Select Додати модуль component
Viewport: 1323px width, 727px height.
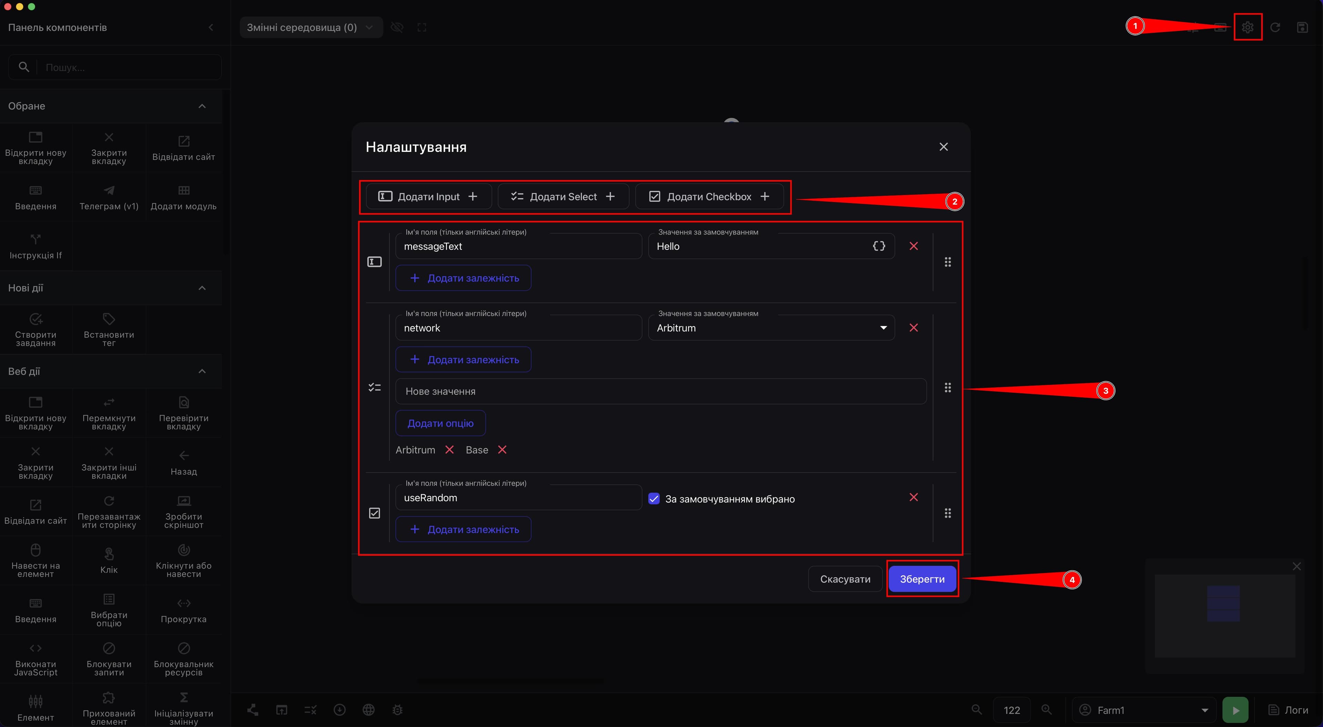[x=183, y=198]
